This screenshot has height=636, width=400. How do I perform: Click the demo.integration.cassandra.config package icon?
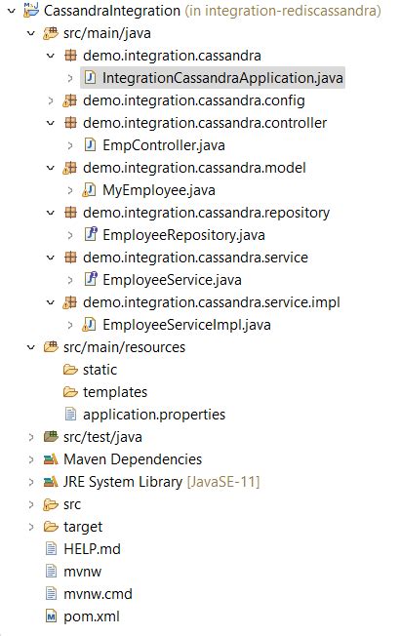tap(69, 100)
